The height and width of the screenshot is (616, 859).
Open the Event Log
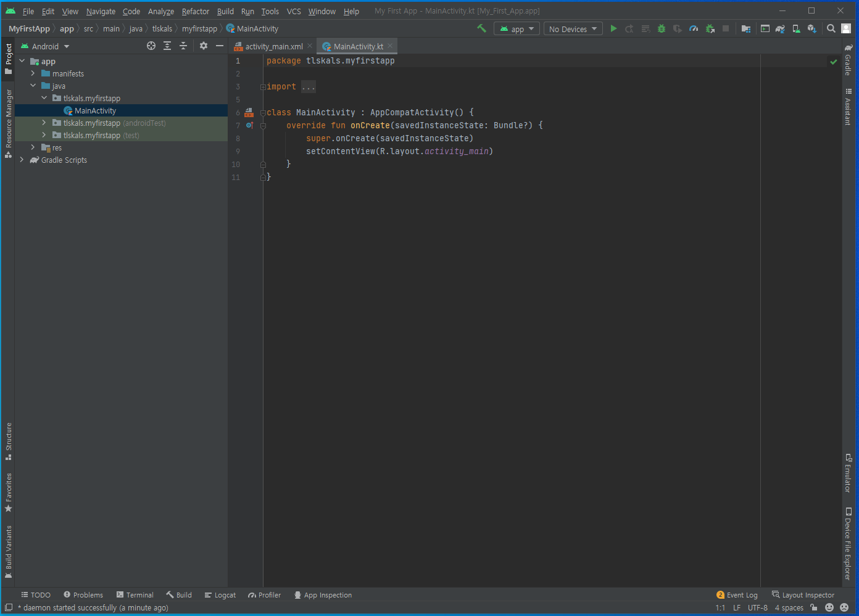coord(737,595)
